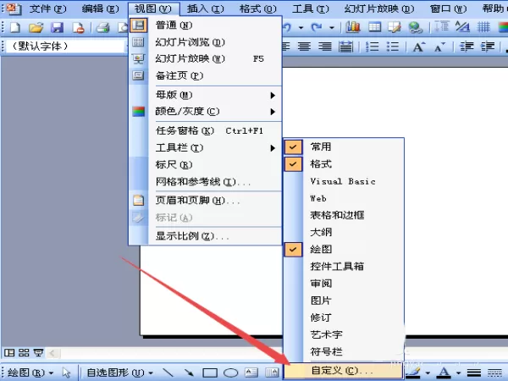Open the 绘图(R) dropdown menu
The image size is (508, 381).
point(30,373)
